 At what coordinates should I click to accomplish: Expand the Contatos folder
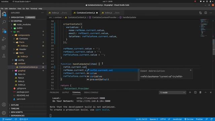[x=24, y=39]
